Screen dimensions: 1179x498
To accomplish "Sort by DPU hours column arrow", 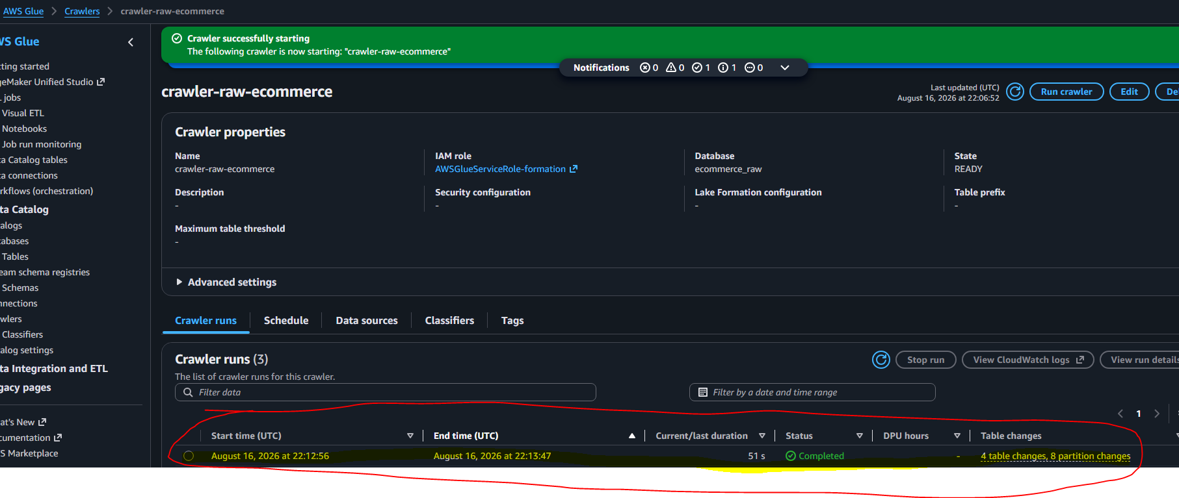I will 957,436.
